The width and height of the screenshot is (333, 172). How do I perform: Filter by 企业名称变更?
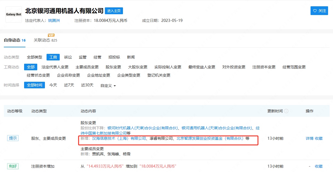point(68,75)
